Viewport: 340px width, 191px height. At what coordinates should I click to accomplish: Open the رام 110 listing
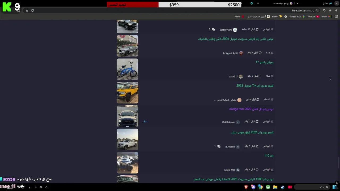[x=269, y=156]
